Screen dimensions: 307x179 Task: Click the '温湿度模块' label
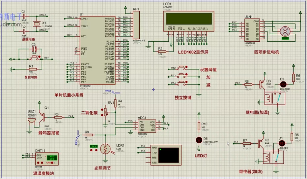(x=43, y=173)
